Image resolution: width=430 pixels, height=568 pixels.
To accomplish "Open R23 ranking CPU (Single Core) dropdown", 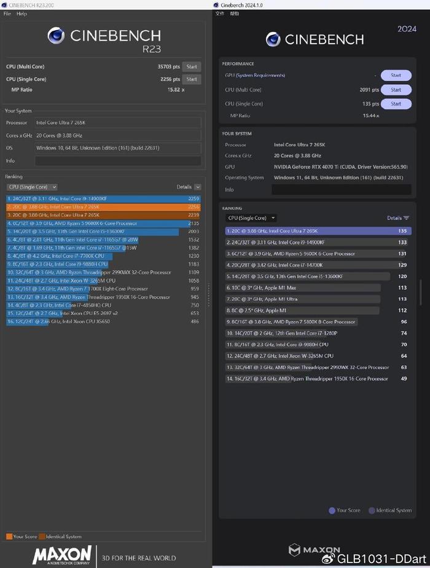I will pyautogui.click(x=32, y=187).
